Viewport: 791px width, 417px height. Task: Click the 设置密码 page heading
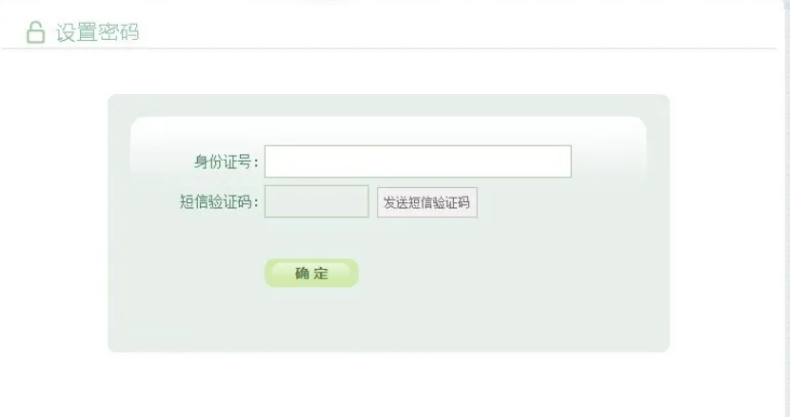pyautogui.click(x=97, y=32)
